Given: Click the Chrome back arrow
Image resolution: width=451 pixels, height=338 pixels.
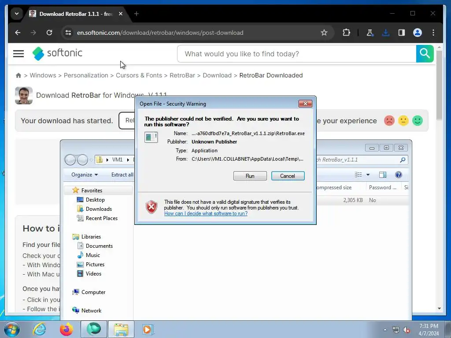Looking at the screenshot, I should pyautogui.click(x=18, y=33).
